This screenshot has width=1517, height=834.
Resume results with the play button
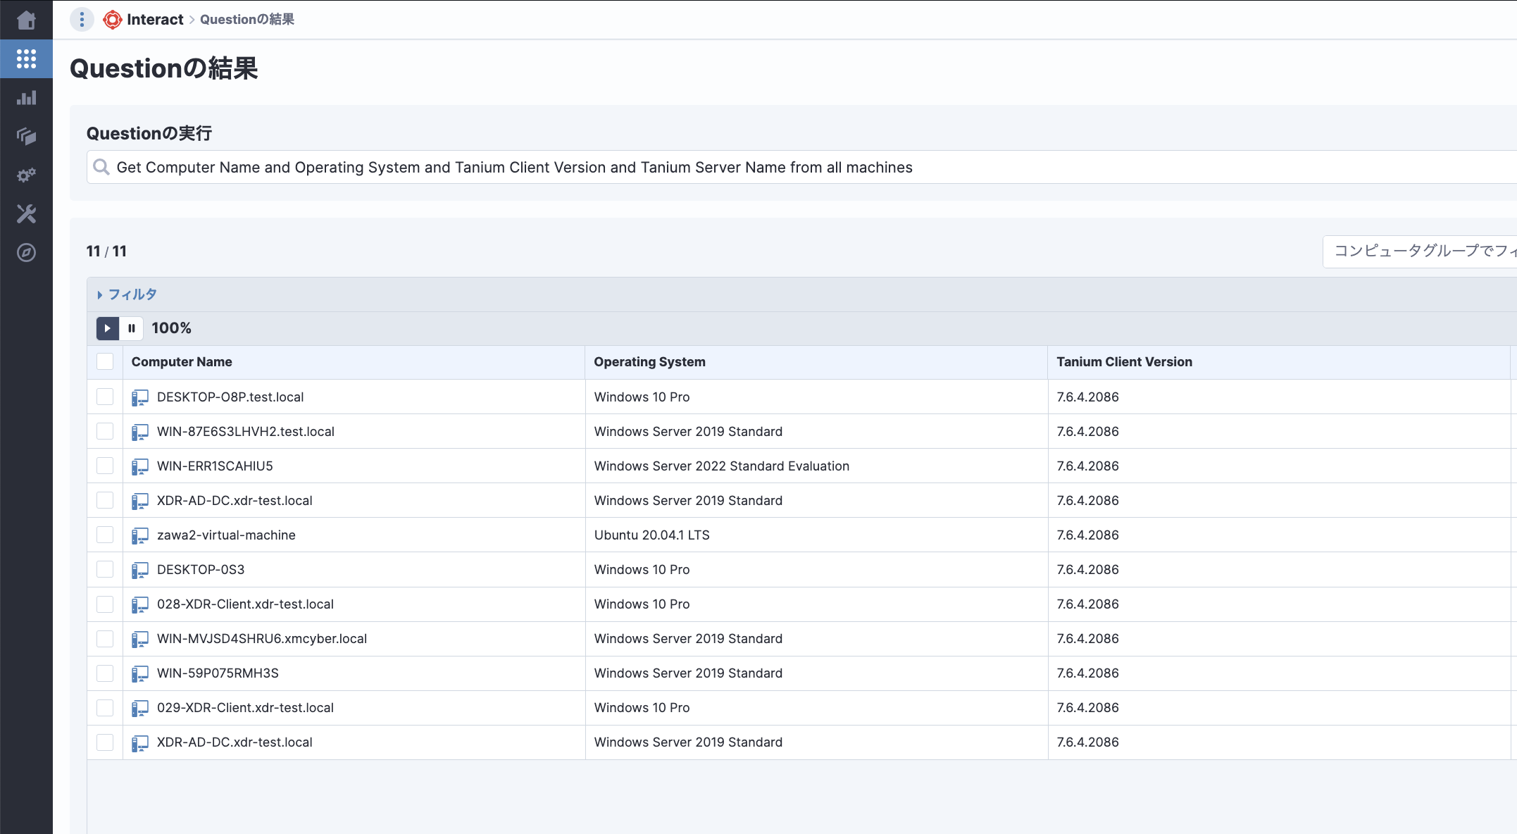click(107, 328)
